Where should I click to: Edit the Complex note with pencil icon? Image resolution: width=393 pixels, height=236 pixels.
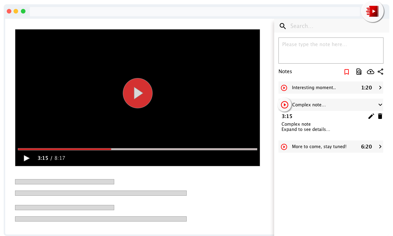[371, 116]
